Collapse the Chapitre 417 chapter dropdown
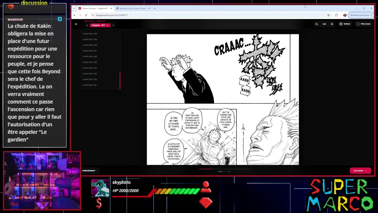Image resolution: width=378 pixels, height=213 pixels. (100, 25)
